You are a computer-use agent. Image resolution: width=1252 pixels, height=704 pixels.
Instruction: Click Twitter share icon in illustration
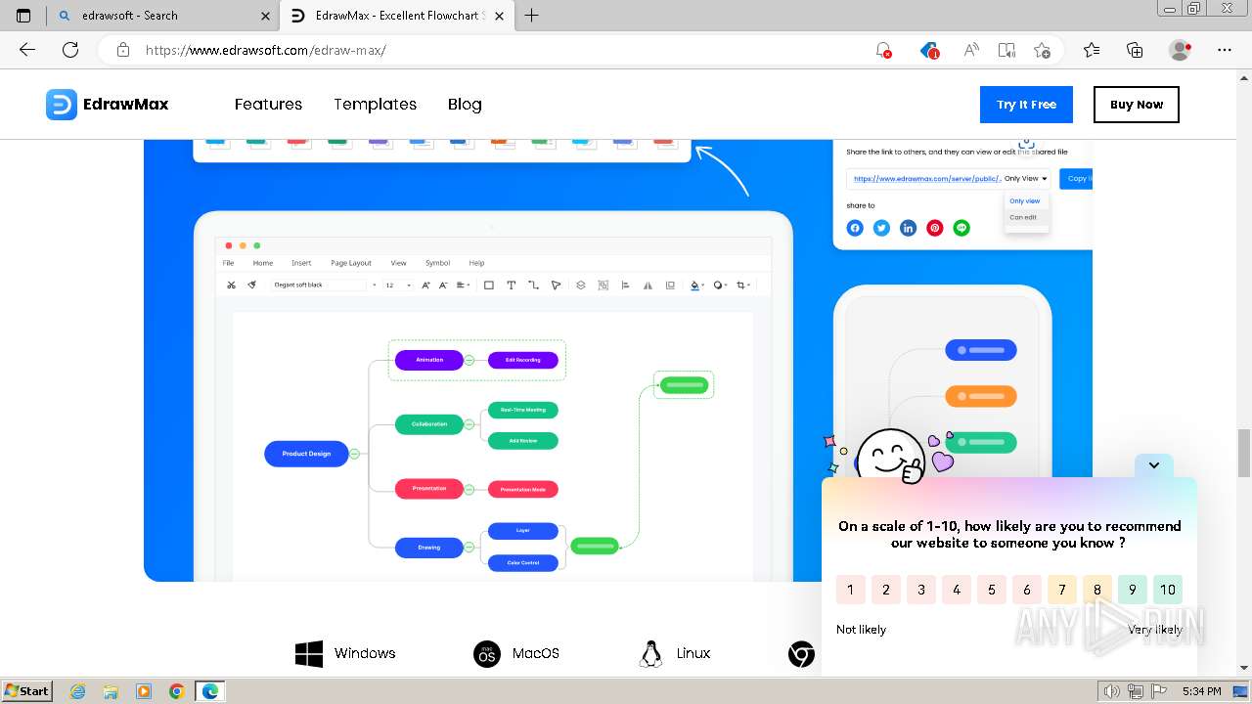coord(881,228)
